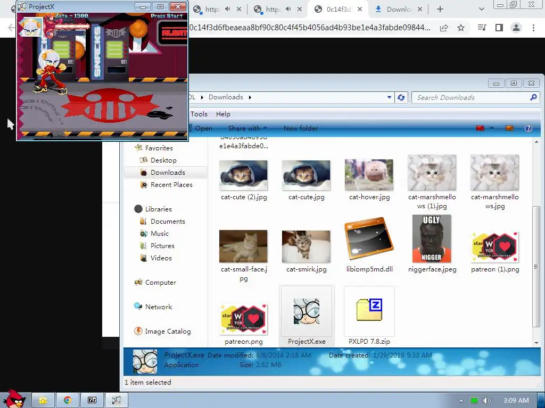Image resolution: width=545 pixels, height=408 pixels.
Task: Click the file list scrollbar down arrow
Action: [536, 343]
